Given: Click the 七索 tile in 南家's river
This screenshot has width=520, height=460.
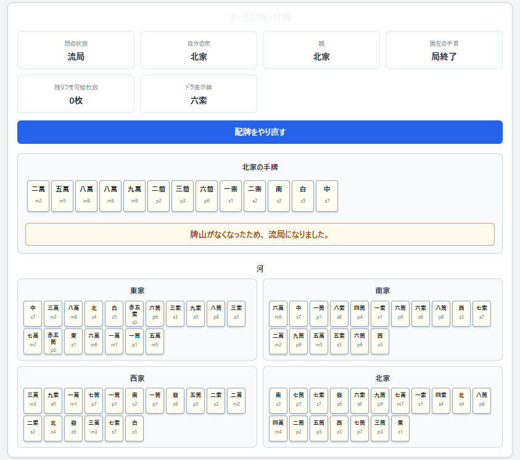Looking at the screenshot, I should point(482,314).
